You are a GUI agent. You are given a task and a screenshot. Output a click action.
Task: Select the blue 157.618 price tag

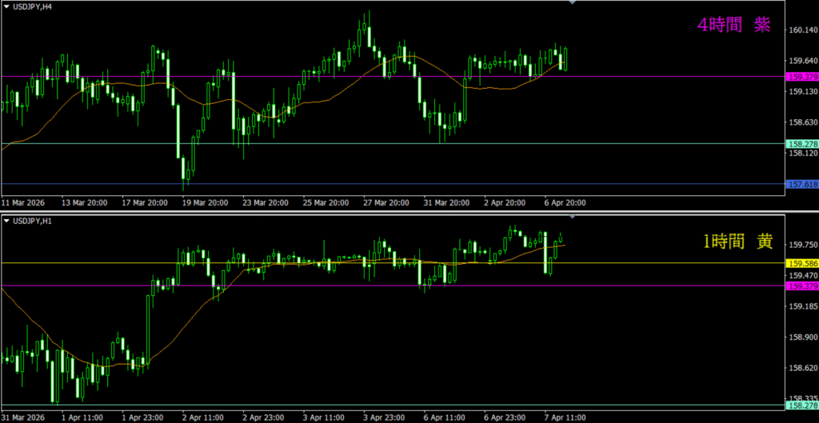click(x=801, y=184)
